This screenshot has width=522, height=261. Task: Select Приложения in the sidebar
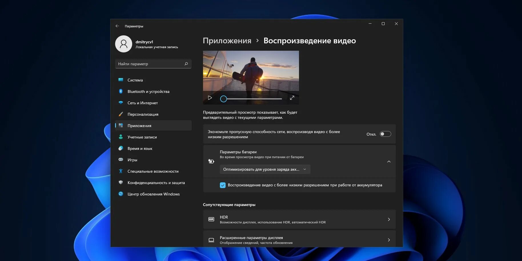153,126
